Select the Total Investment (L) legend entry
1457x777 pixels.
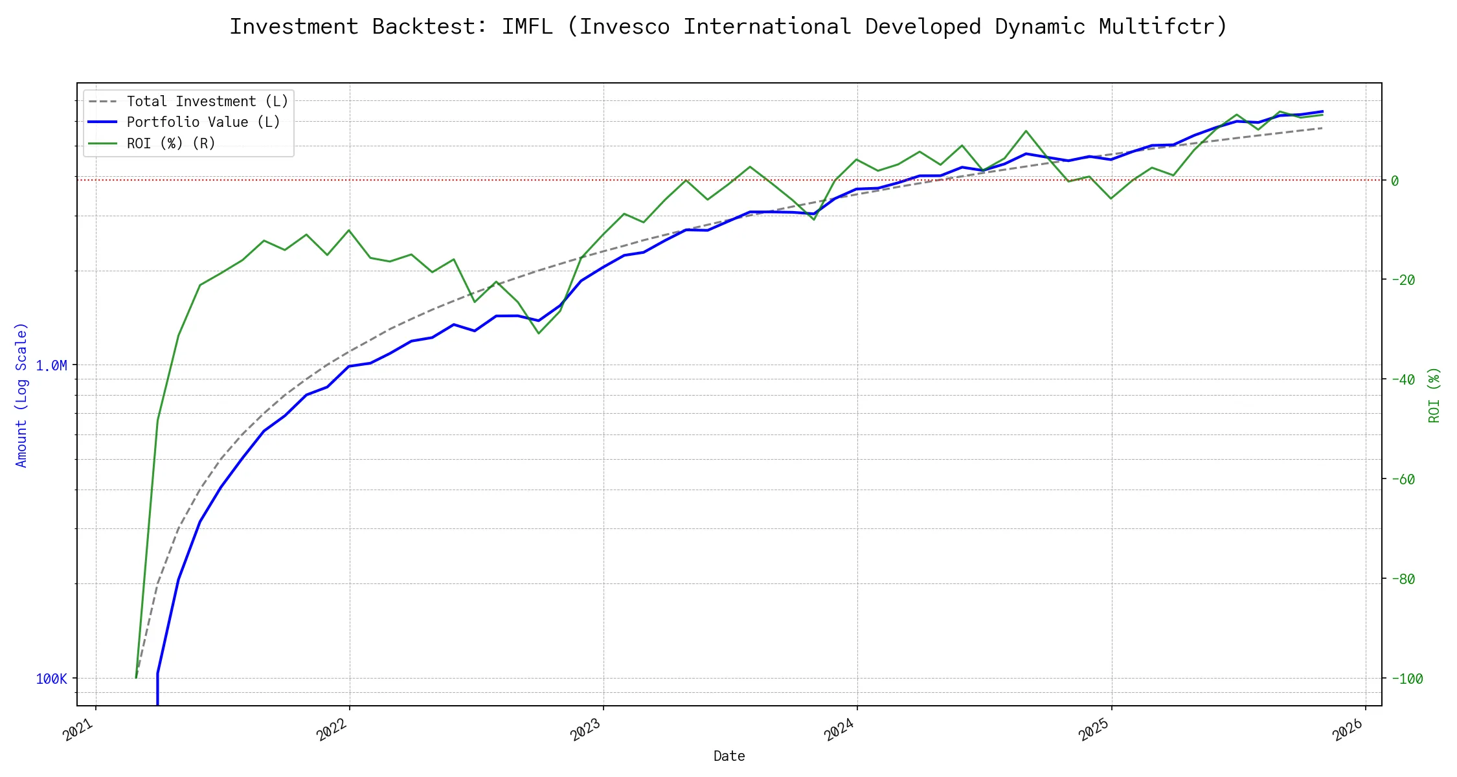point(207,102)
